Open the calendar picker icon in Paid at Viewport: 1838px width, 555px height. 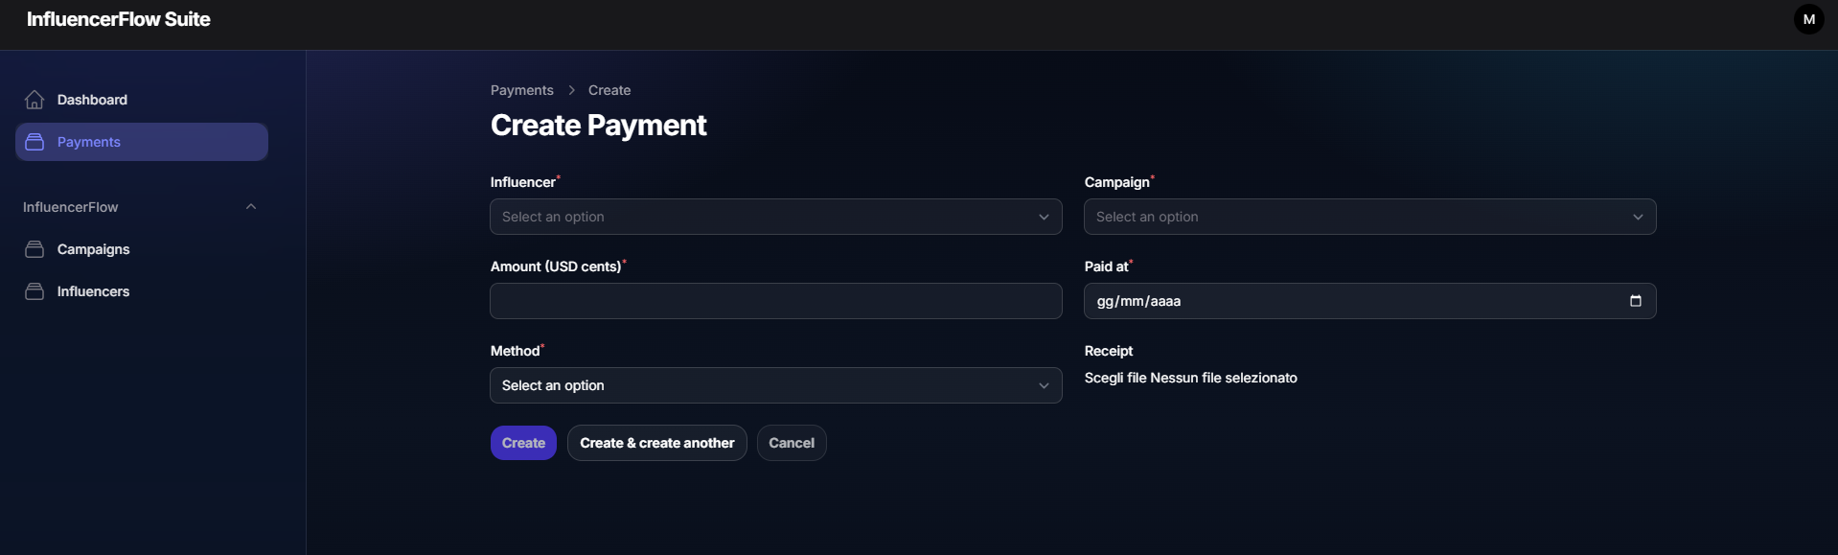1636,301
